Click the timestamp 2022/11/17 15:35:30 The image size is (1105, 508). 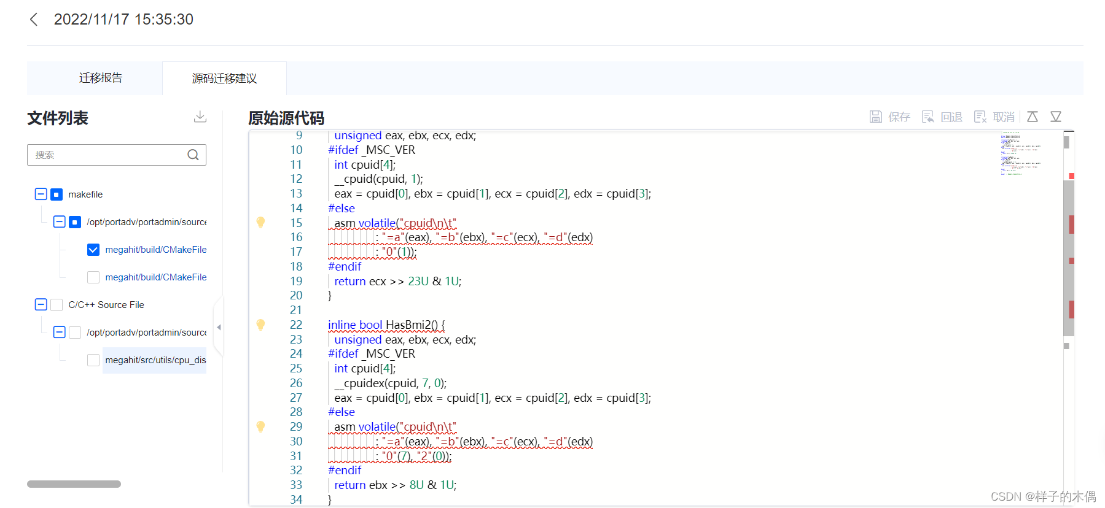pyautogui.click(x=123, y=20)
